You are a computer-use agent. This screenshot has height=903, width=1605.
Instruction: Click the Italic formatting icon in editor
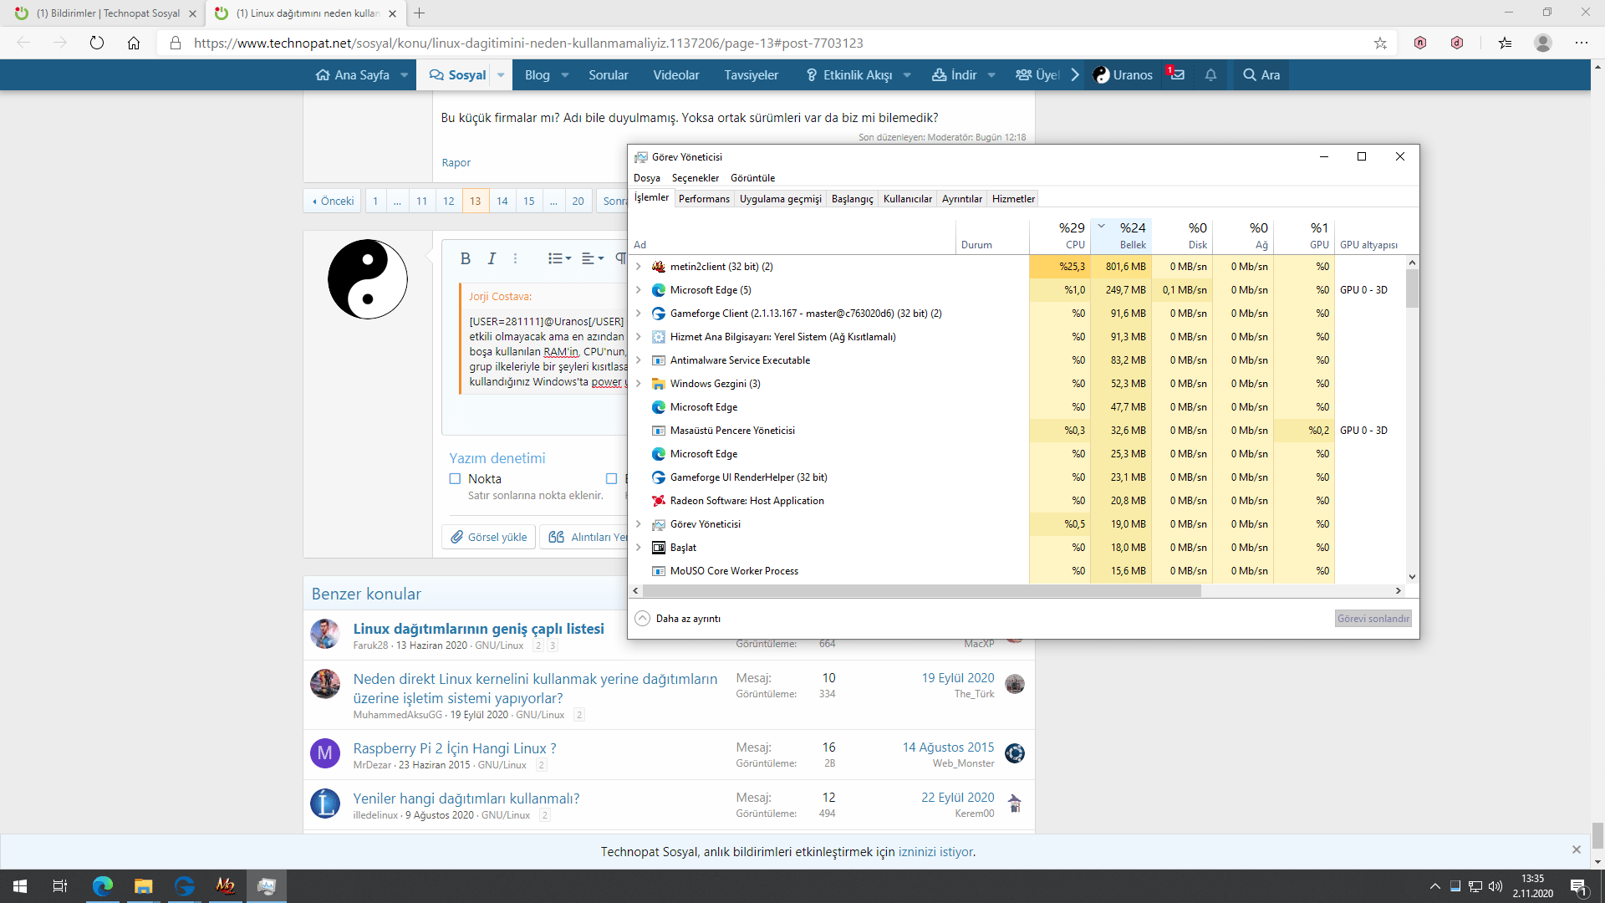[x=492, y=258]
